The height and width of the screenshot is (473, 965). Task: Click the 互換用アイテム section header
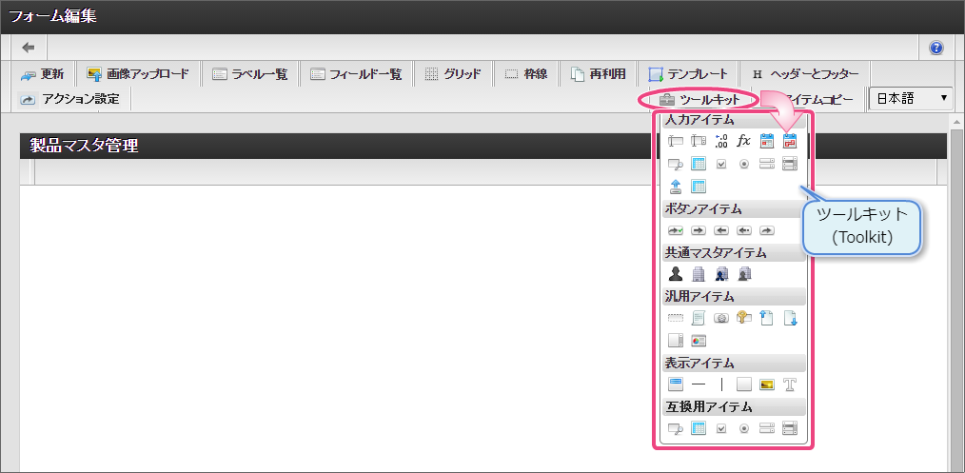734,406
